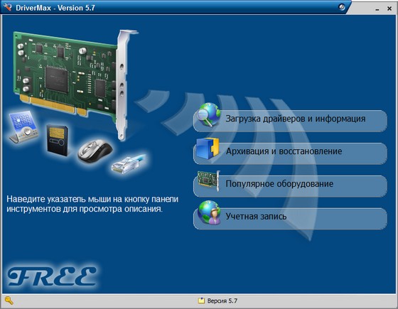
Task: Click the FREE logo
Action: [x=52, y=276]
